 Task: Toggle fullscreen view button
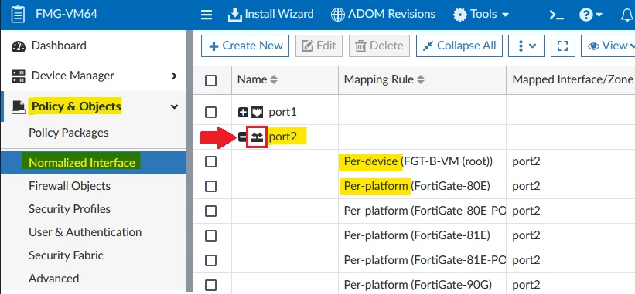tap(563, 46)
